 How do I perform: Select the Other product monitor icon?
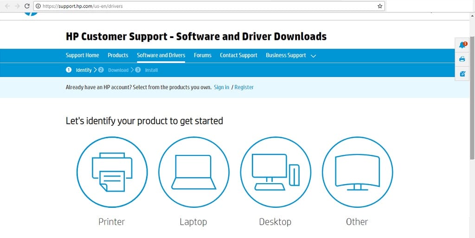(x=358, y=172)
